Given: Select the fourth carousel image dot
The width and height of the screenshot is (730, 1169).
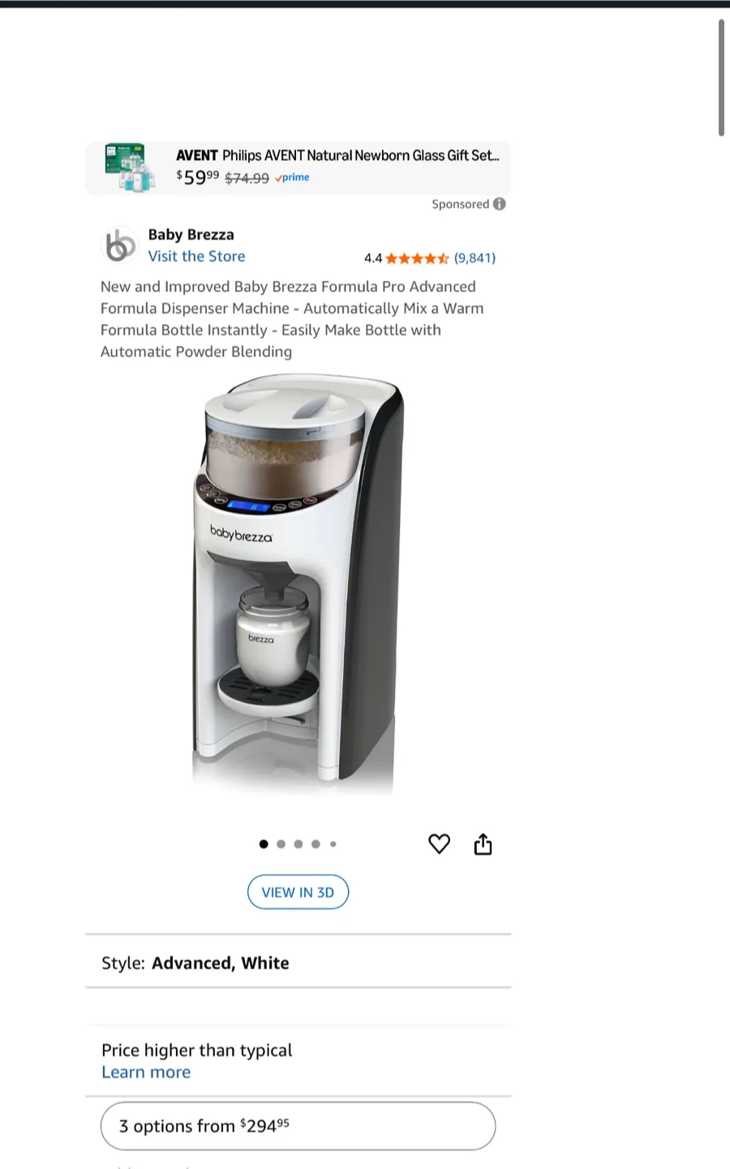Looking at the screenshot, I should [316, 844].
